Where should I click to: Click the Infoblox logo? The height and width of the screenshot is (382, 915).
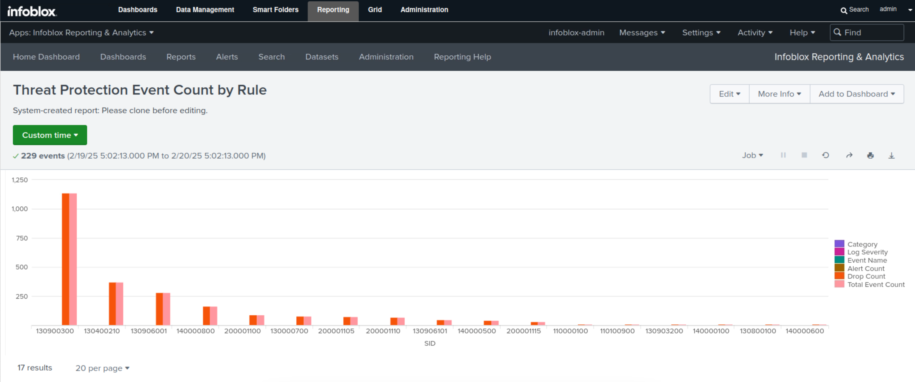32,11
